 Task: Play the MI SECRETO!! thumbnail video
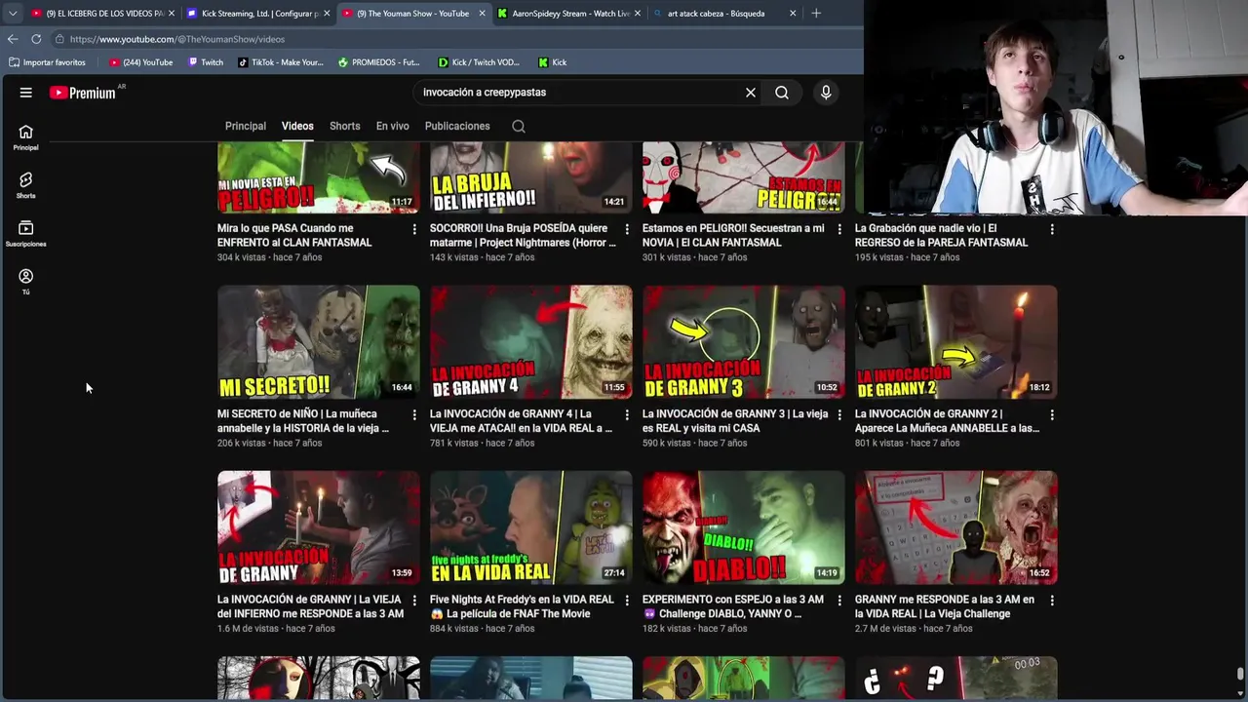(x=319, y=341)
